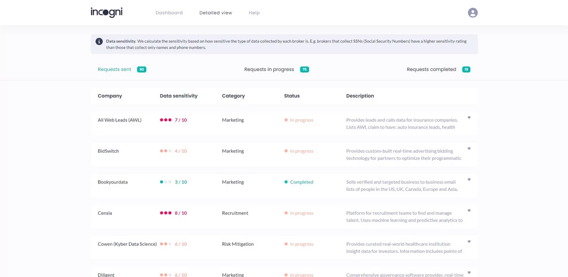The width and height of the screenshot is (568, 277).
Task: Click the data sensitivity info icon
Action: pyautogui.click(x=99, y=42)
